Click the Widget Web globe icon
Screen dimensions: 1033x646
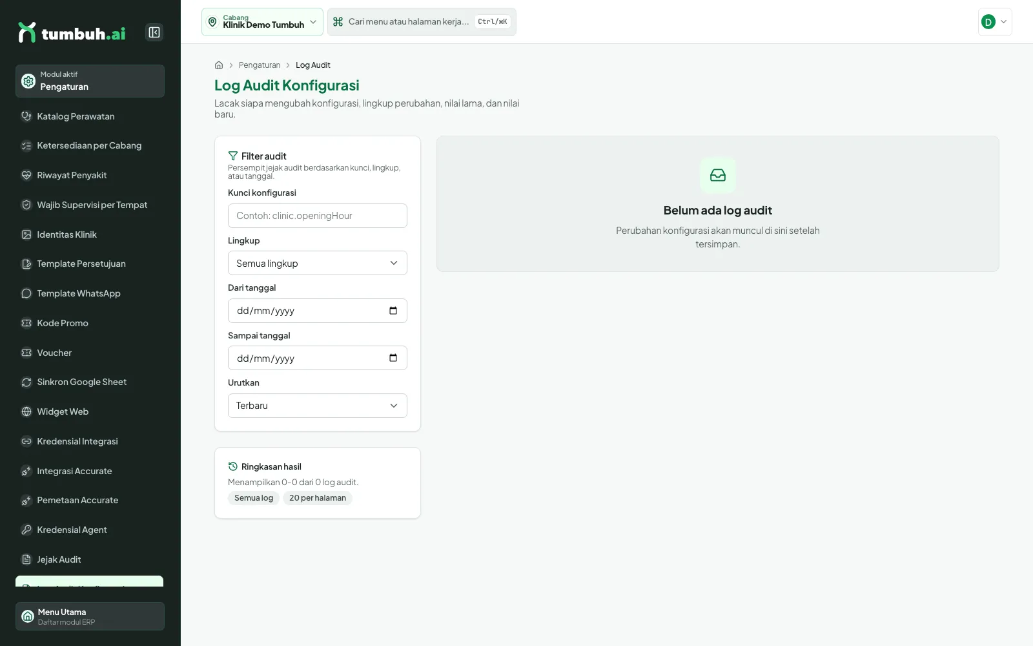(26, 412)
